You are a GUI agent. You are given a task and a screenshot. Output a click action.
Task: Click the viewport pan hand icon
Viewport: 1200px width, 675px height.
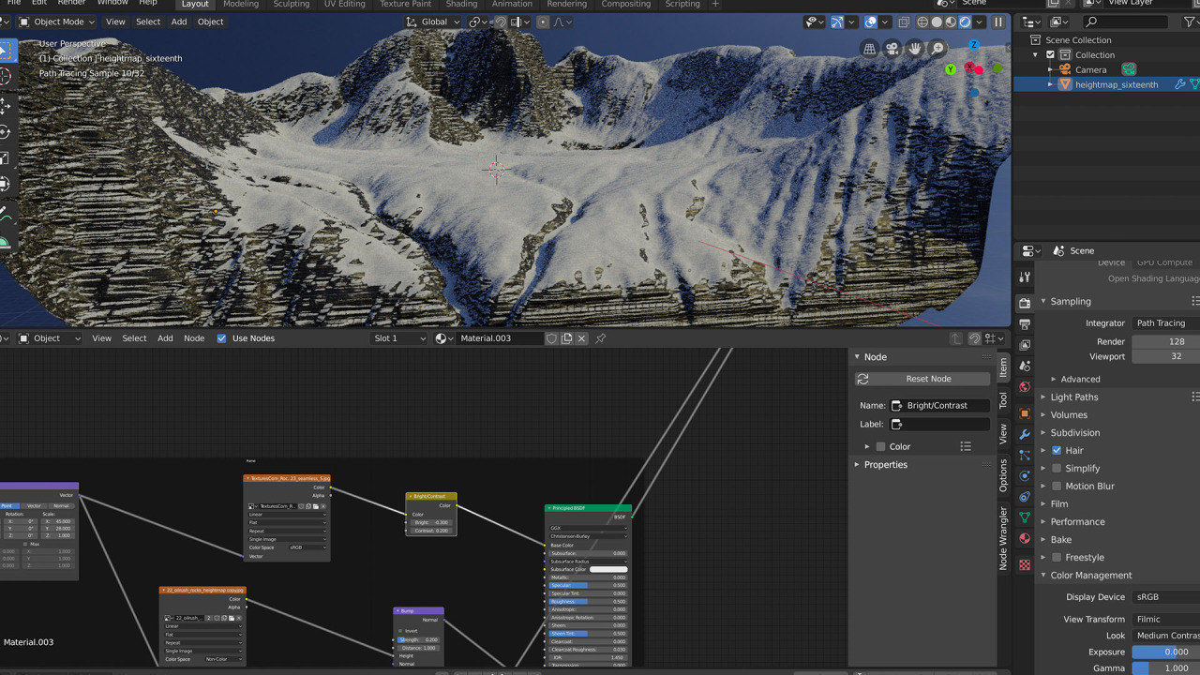coord(915,49)
